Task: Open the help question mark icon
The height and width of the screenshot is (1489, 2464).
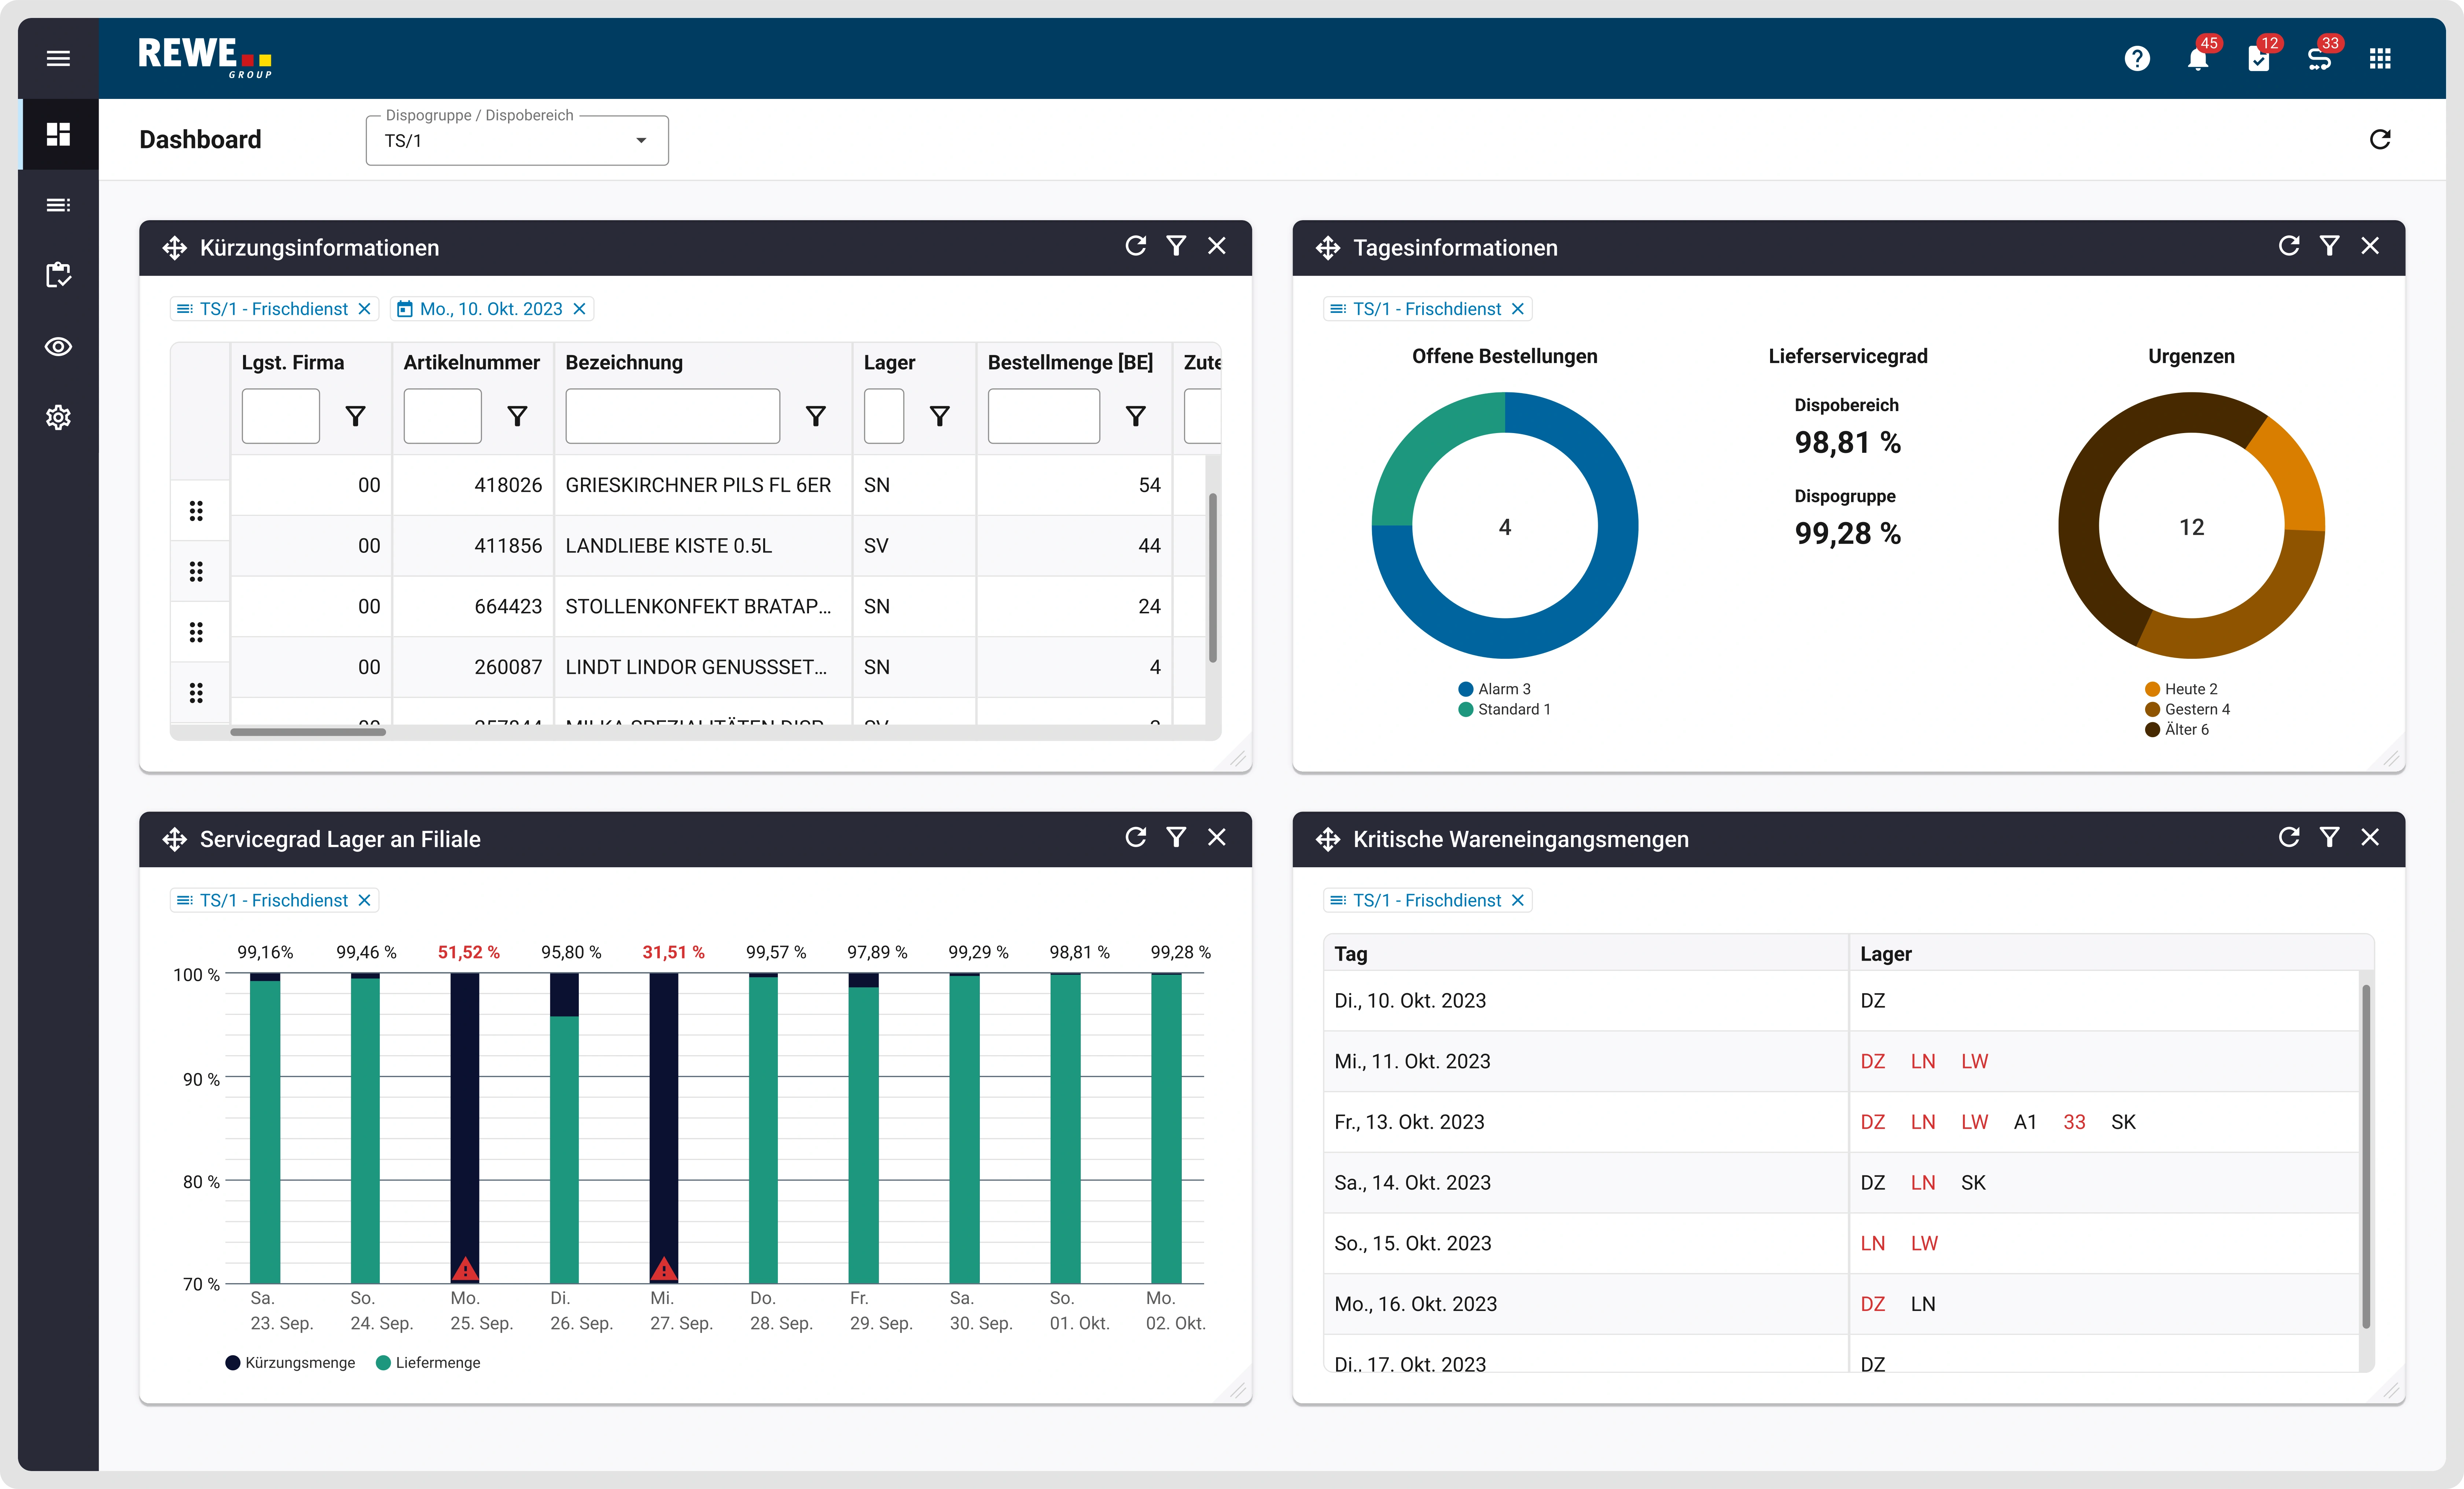Action: pos(2137,59)
